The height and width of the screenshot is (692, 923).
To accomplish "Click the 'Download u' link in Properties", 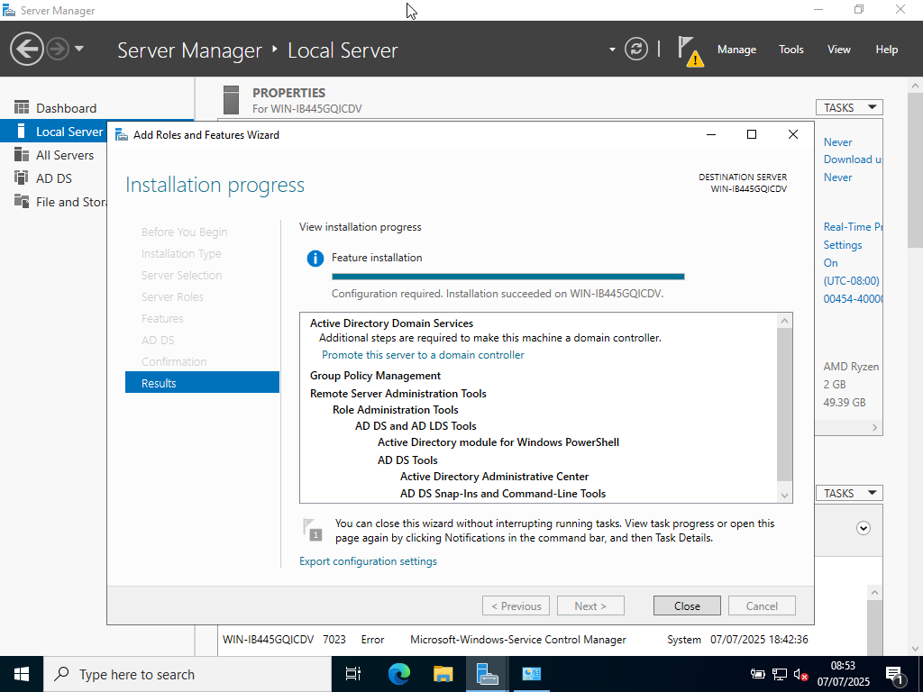I will [852, 159].
